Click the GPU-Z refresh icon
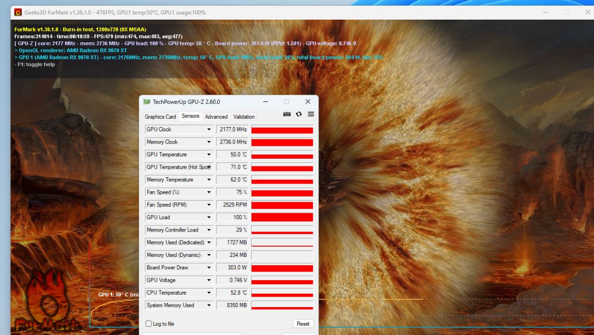This screenshot has height=335, width=594. tap(299, 114)
